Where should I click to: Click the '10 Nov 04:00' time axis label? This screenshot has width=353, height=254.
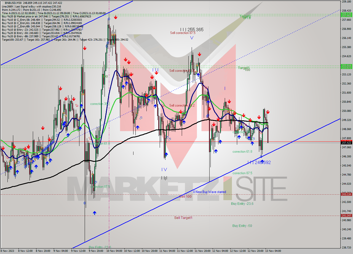click(114, 251)
